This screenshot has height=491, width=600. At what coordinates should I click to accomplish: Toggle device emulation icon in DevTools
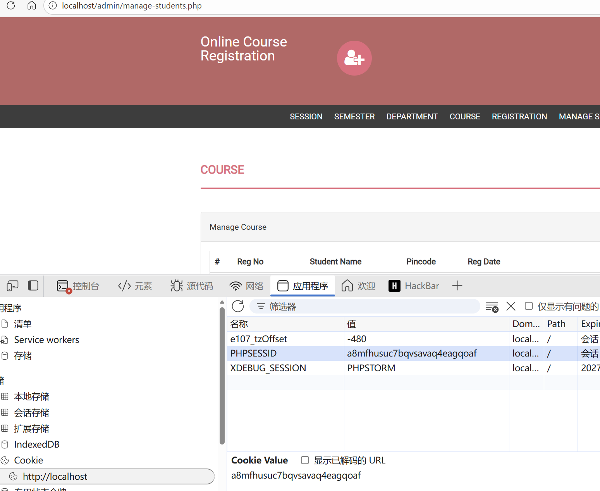12,286
